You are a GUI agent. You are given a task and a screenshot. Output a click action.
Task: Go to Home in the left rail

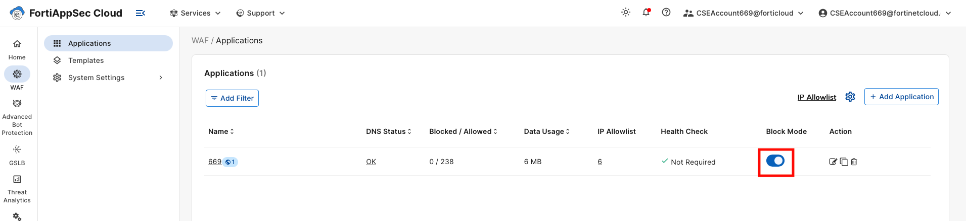(x=17, y=49)
